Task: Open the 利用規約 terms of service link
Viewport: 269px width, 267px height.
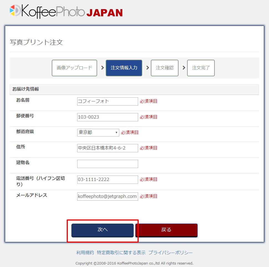Action: click(85, 252)
